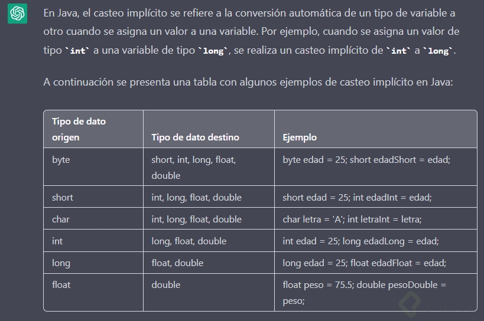Click the ChatGPT logo avatar icon
The width and height of the screenshot is (484, 321).
coord(17,14)
